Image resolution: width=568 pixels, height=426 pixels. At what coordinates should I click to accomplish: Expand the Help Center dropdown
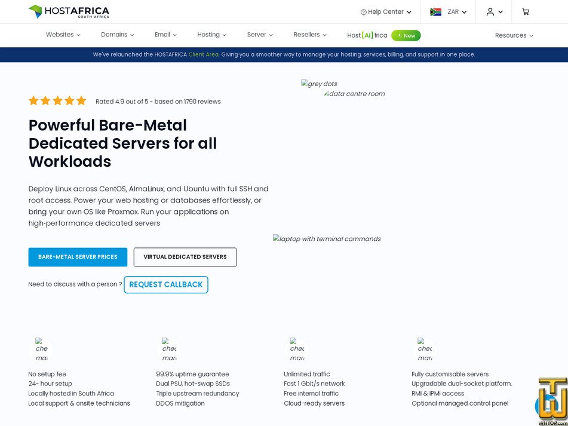pos(386,12)
